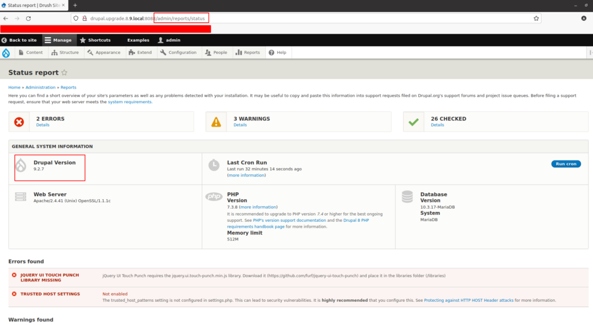Open PHP's version support documentation link
Viewport: 593px width, 325px height.
coord(290,220)
